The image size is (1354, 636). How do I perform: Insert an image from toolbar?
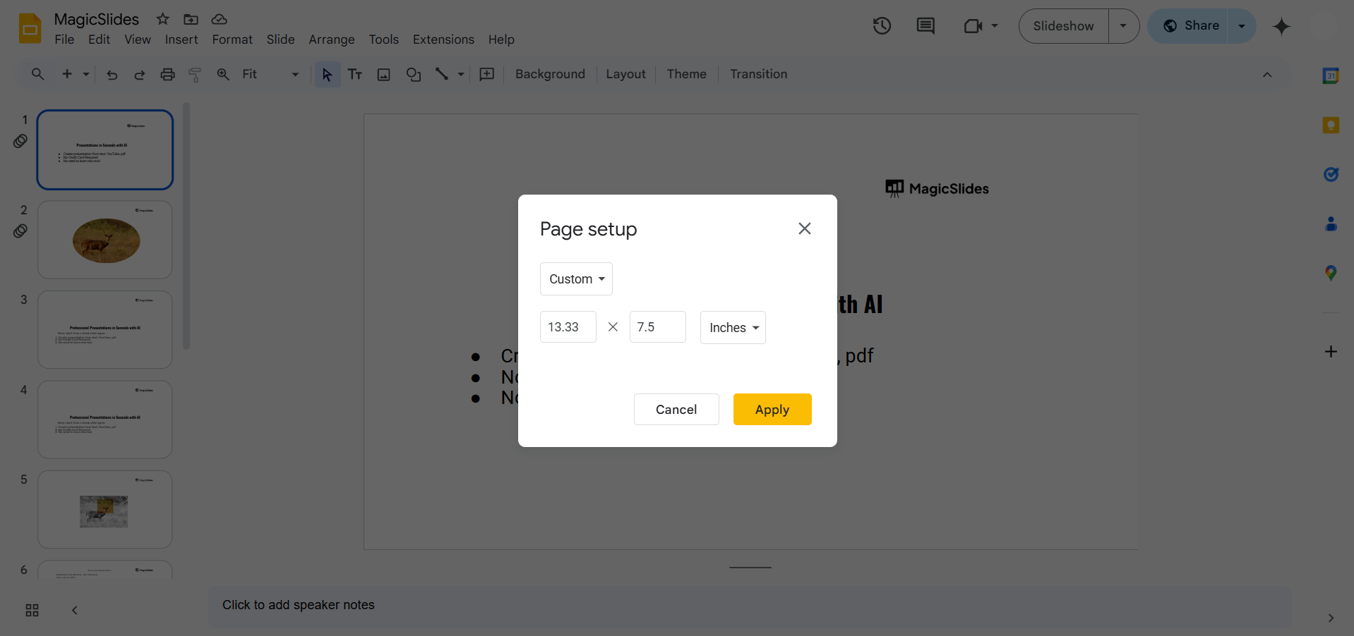[x=383, y=74]
